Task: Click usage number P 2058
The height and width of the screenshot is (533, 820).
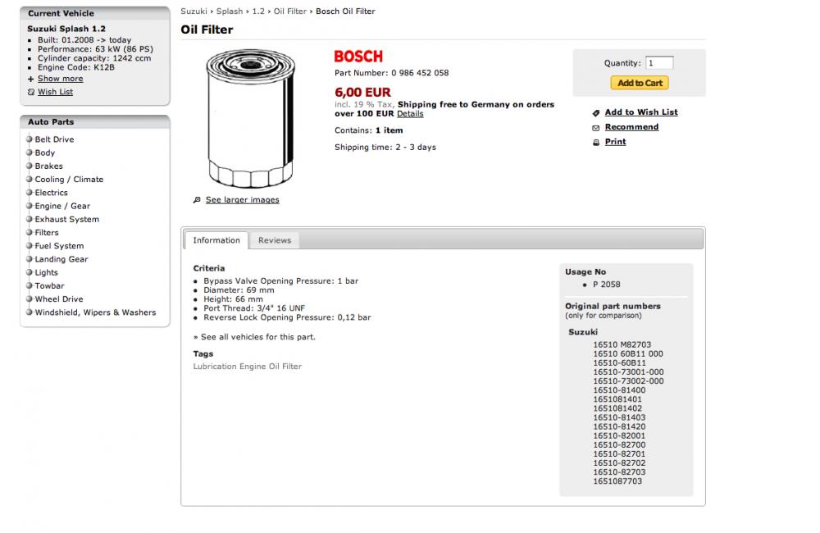Action: [x=607, y=285]
